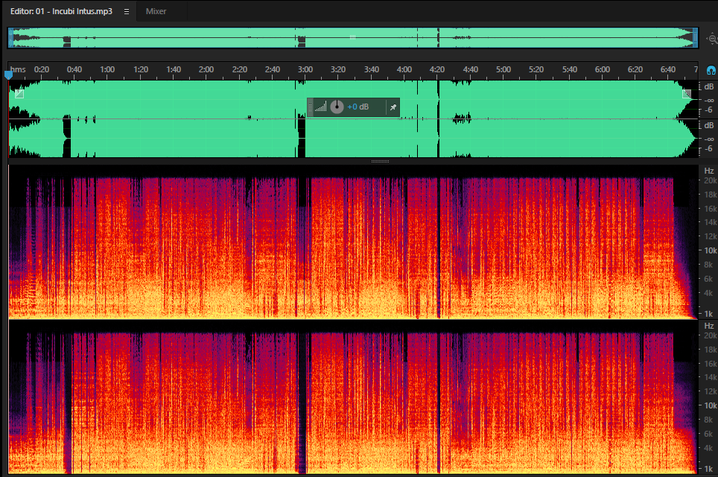718x477 pixels.
Task: Click 2:40 on the time ruler
Action: 273,69
